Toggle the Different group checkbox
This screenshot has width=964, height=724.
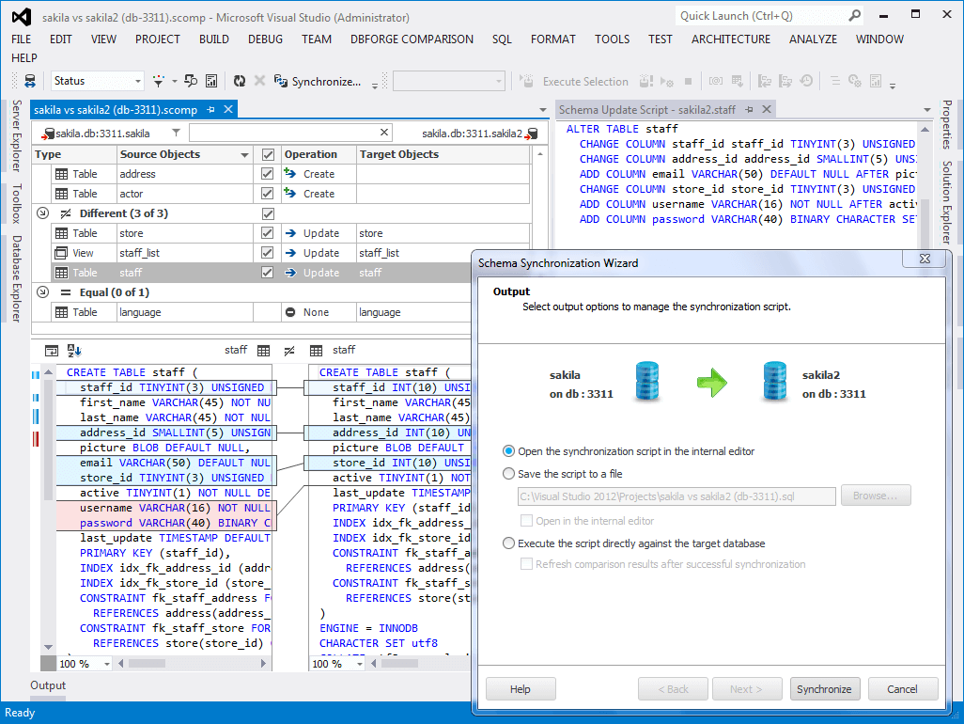click(268, 213)
